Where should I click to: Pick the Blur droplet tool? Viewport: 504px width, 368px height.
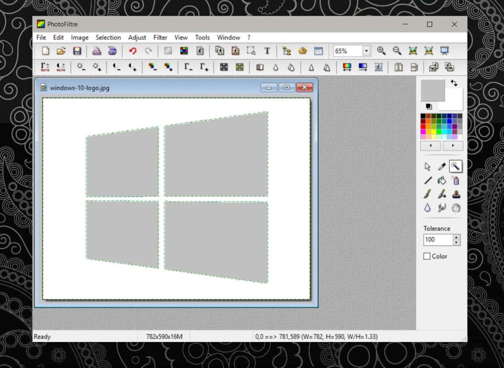point(427,208)
